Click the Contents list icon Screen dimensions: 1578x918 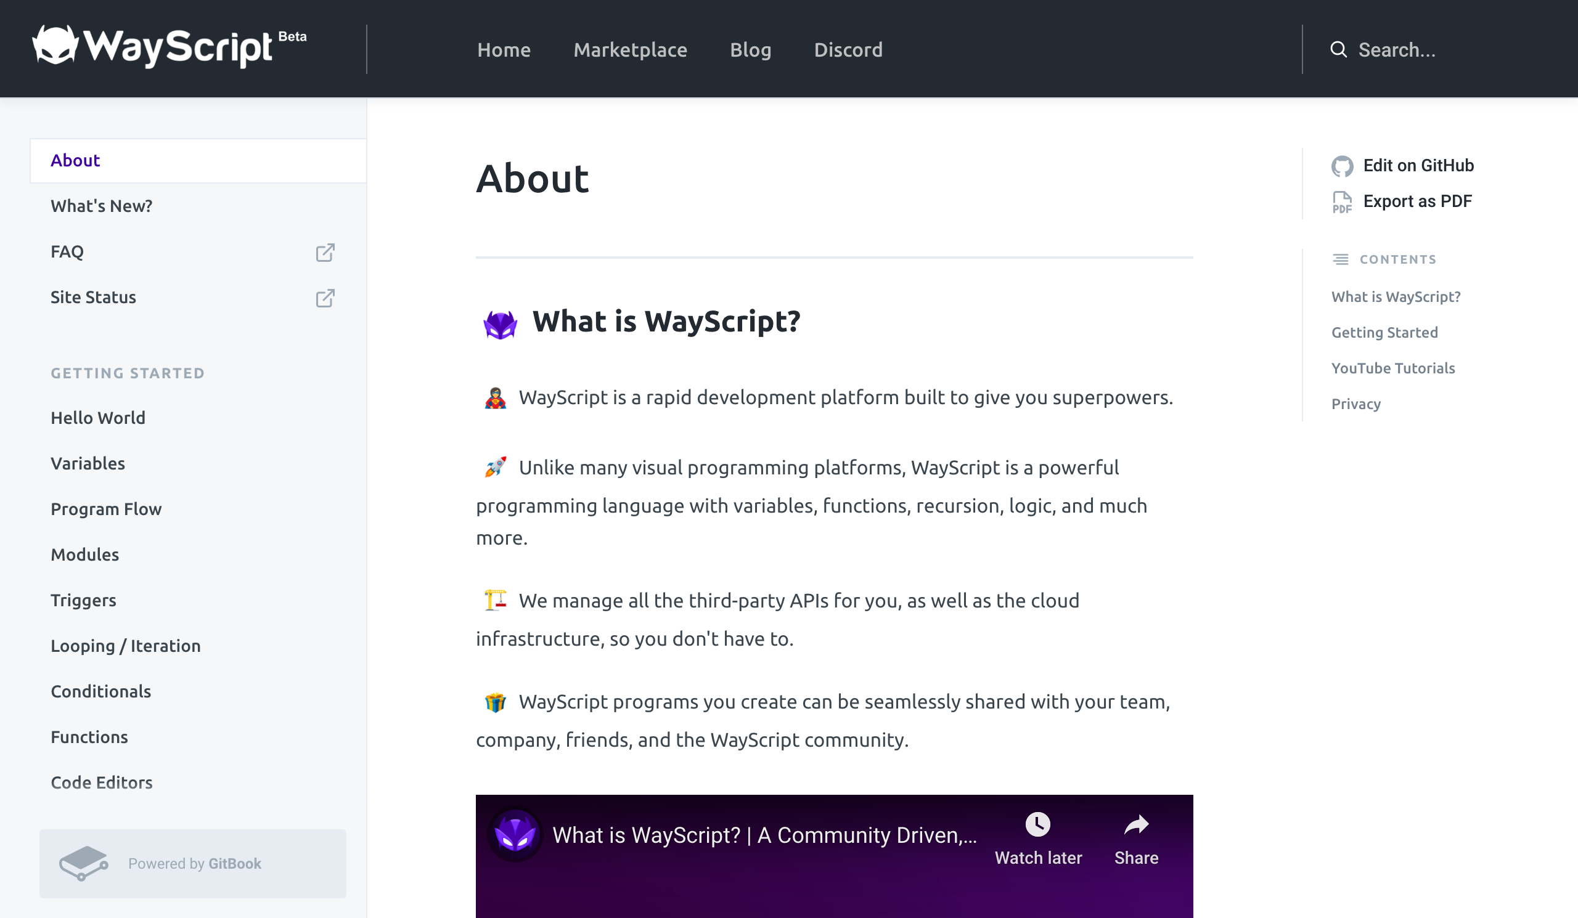(1340, 259)
